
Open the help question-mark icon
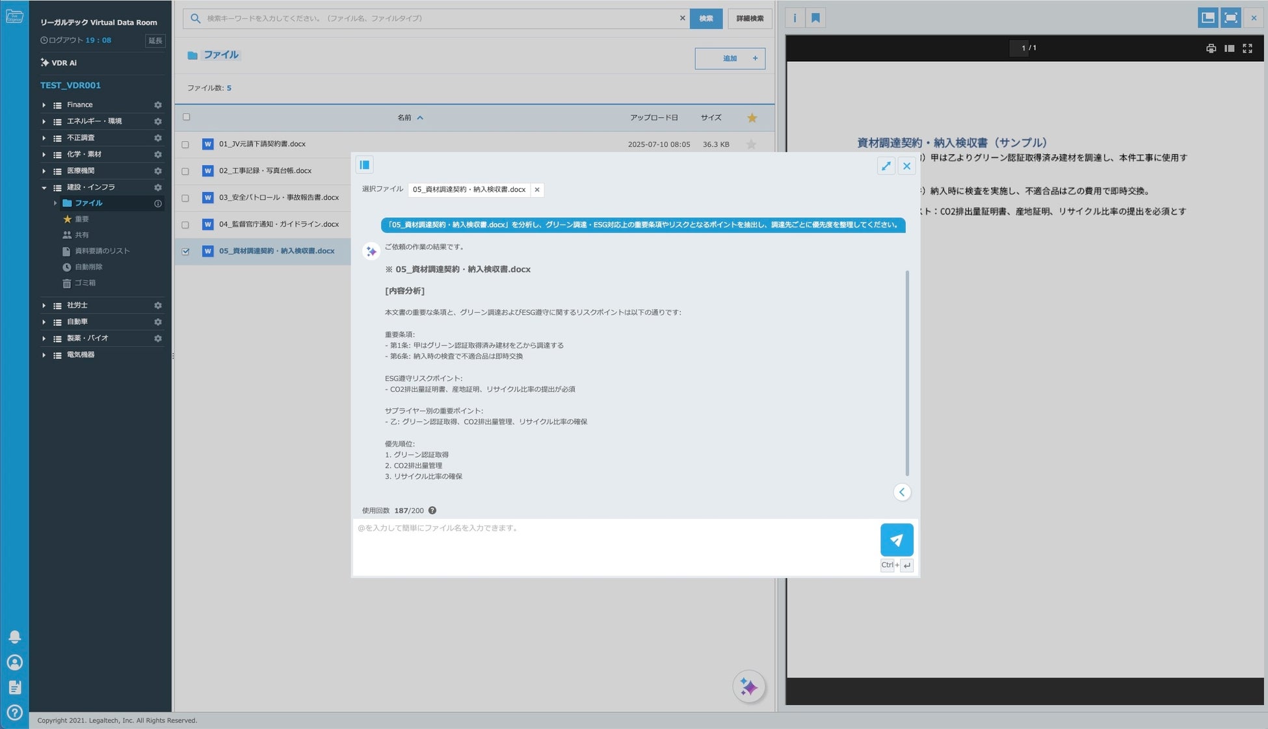tap(14, 713)
